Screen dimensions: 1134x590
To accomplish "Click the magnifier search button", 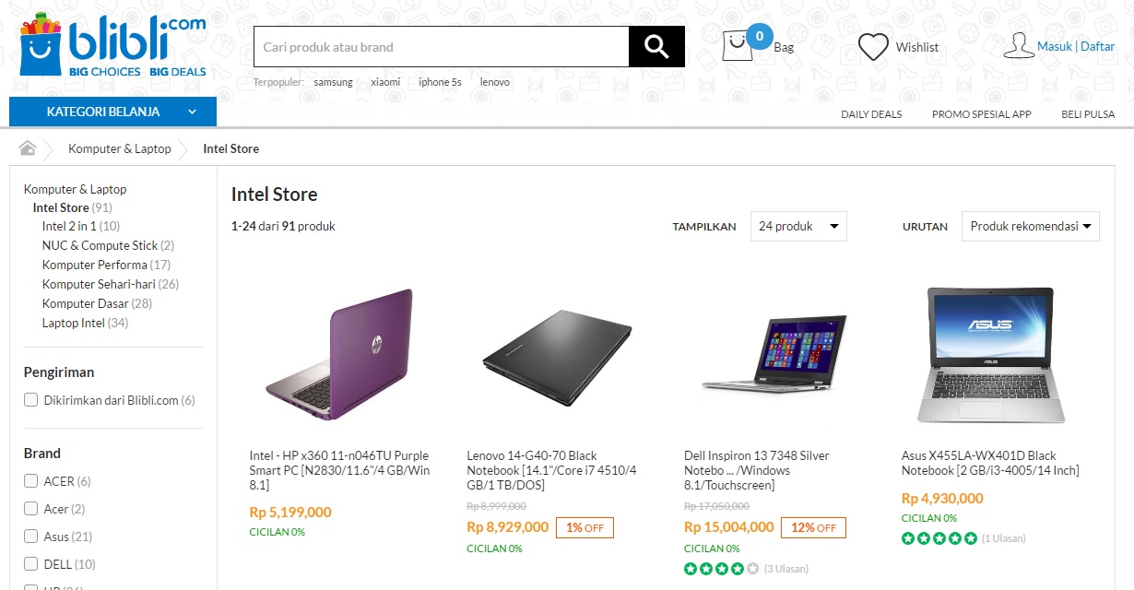I will pos(656,47).
